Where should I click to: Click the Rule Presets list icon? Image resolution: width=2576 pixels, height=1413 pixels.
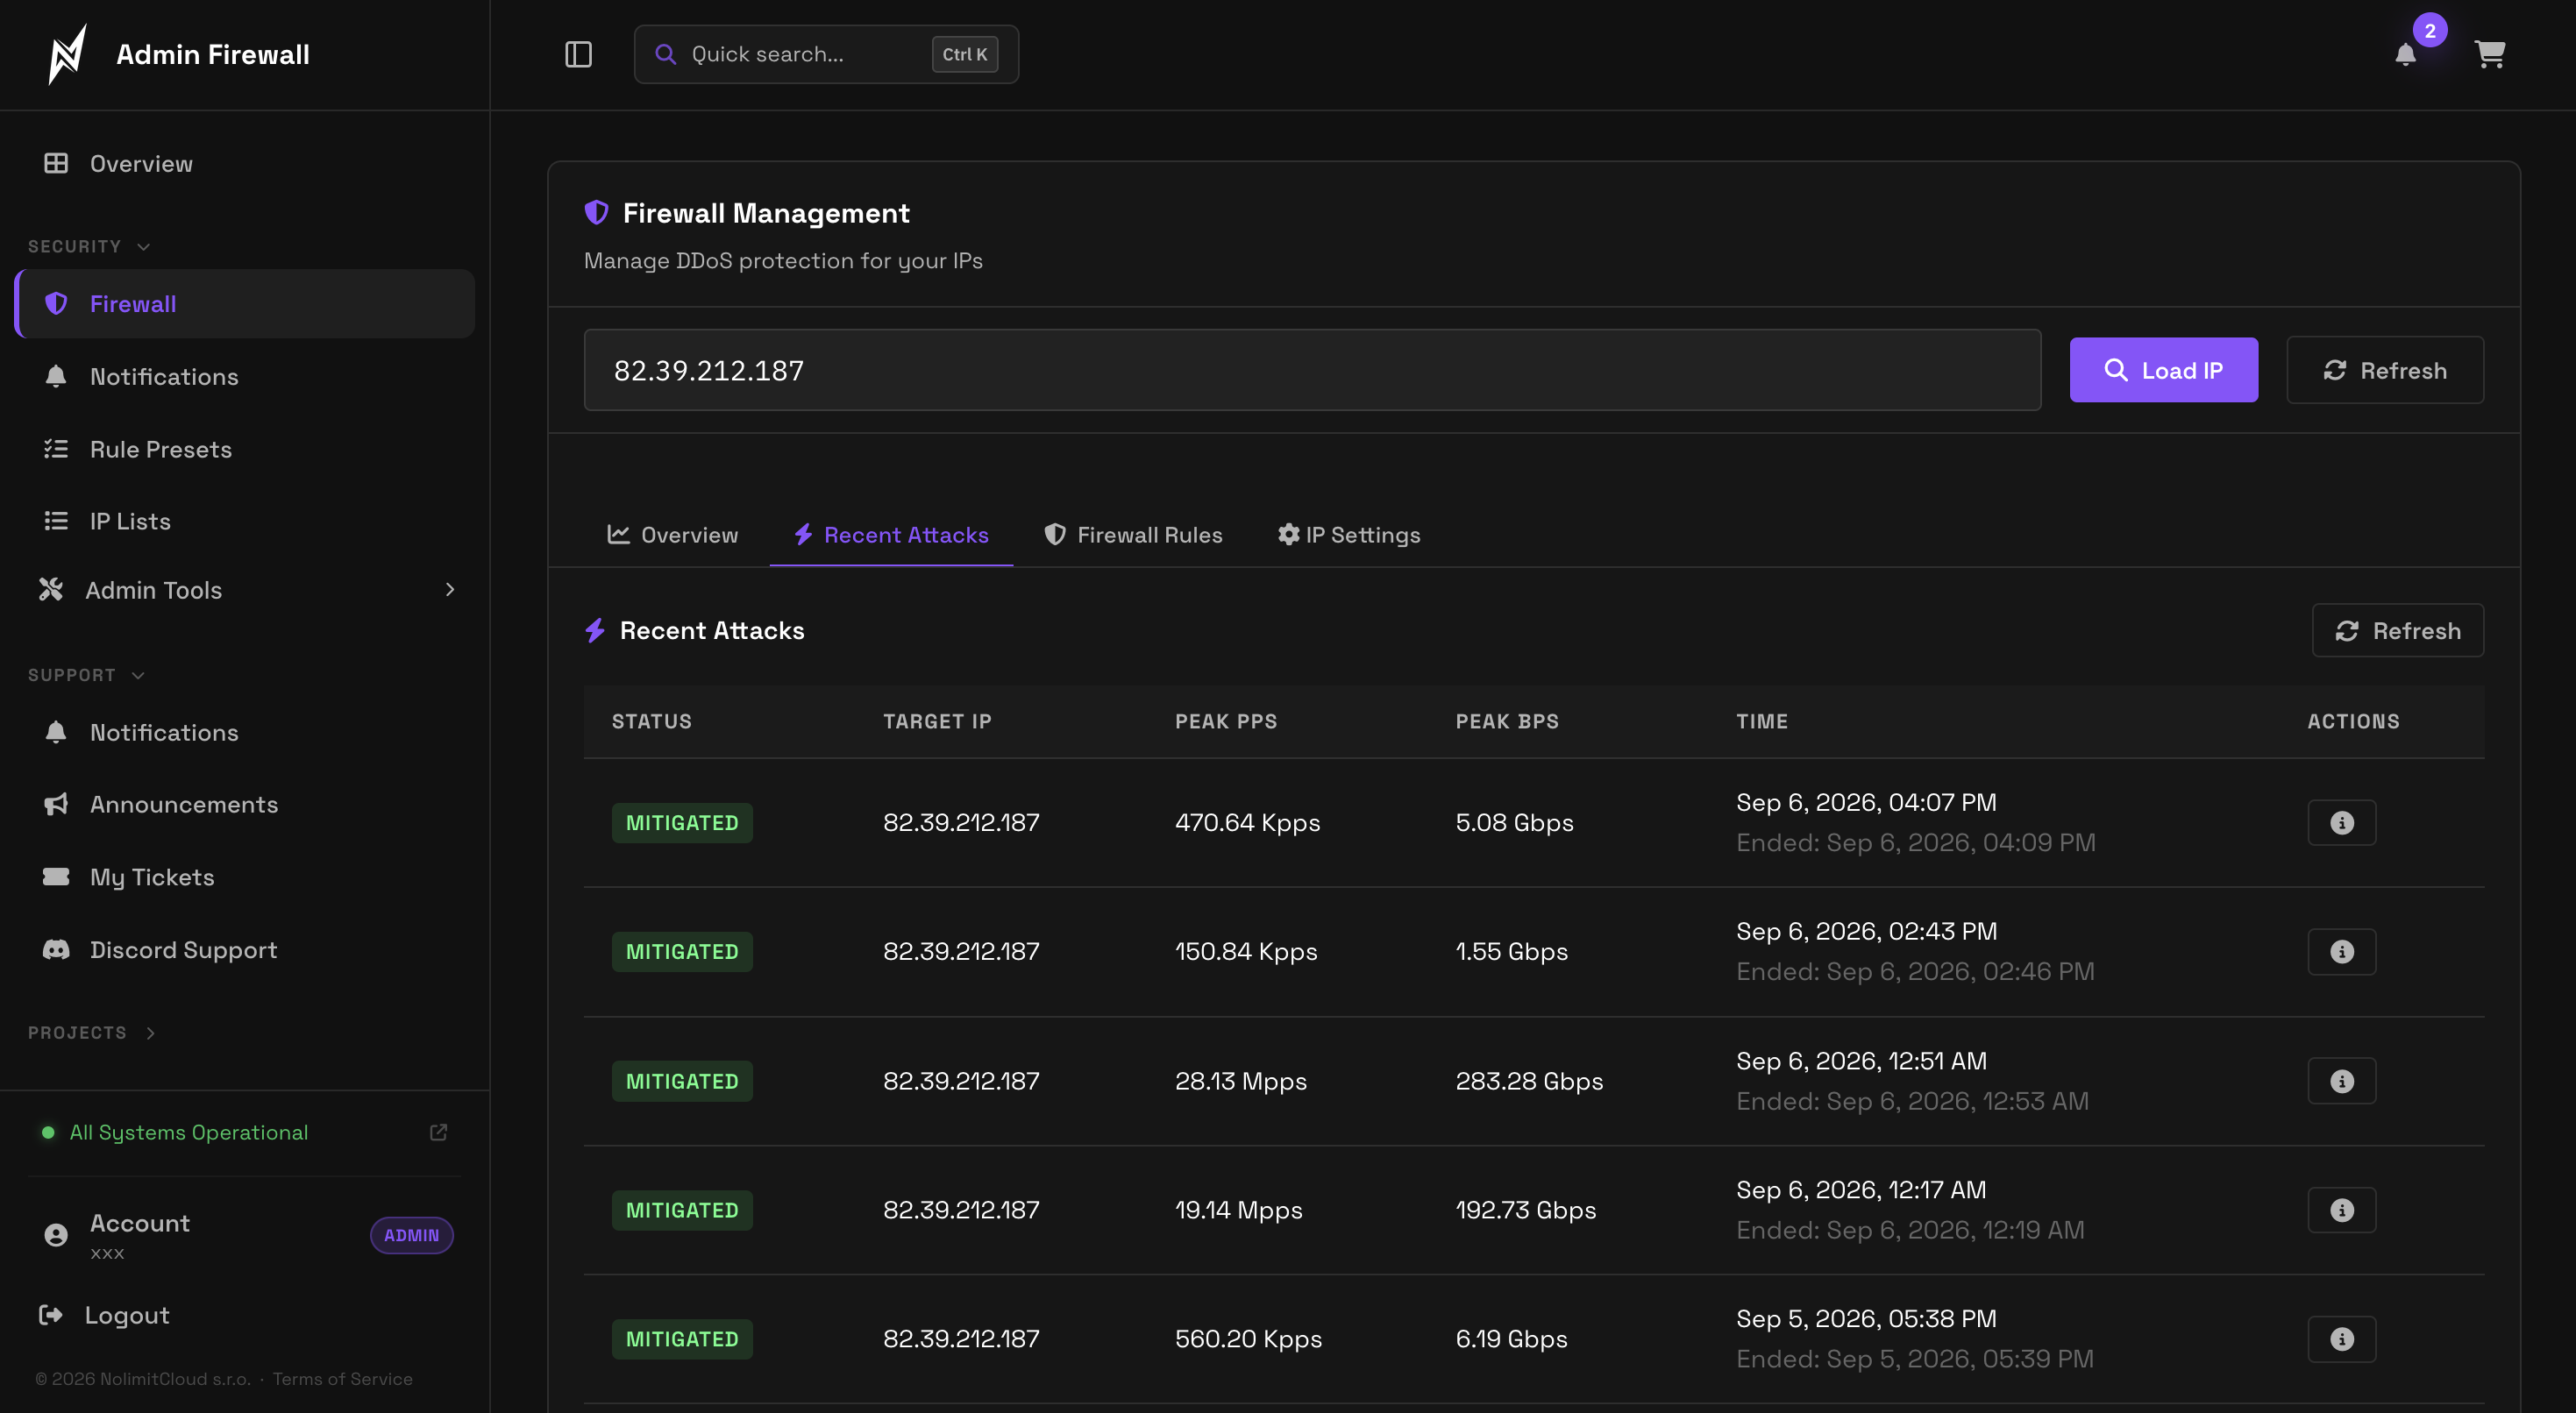[x=56, y=449]
